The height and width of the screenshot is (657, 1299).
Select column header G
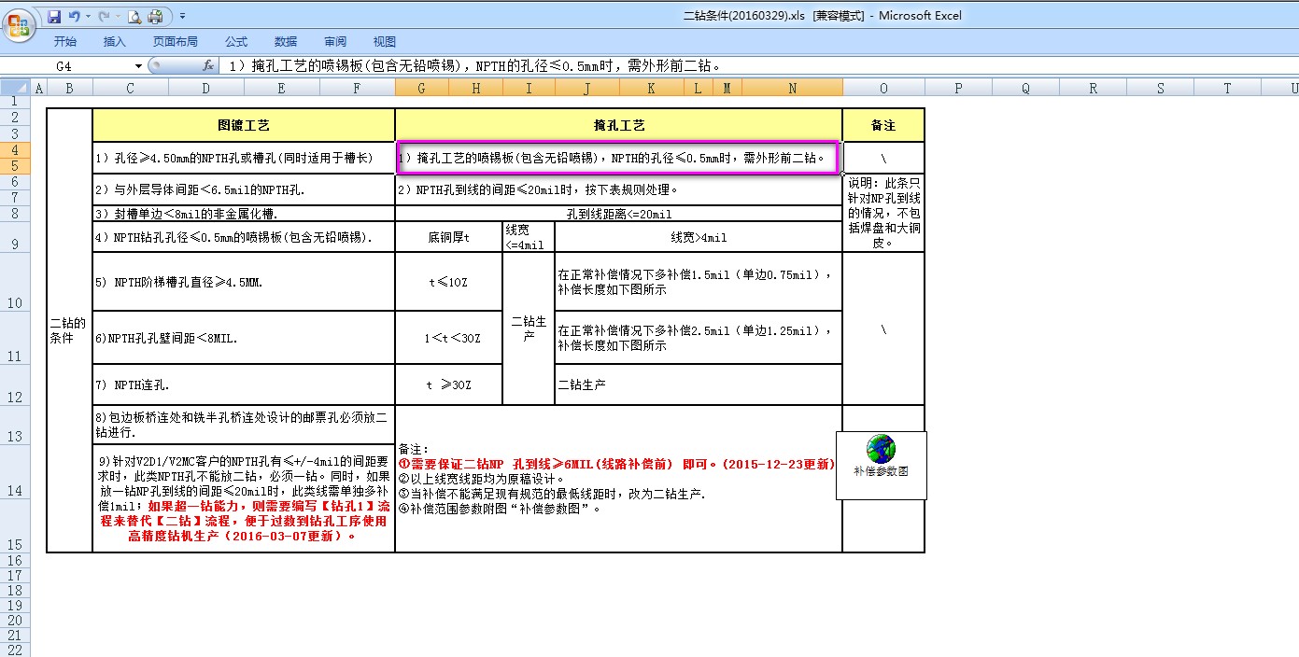tap(422, 88)
